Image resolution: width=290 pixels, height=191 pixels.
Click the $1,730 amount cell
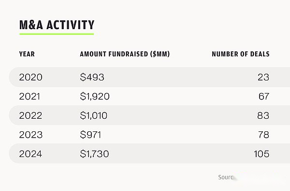click(95, 154)
